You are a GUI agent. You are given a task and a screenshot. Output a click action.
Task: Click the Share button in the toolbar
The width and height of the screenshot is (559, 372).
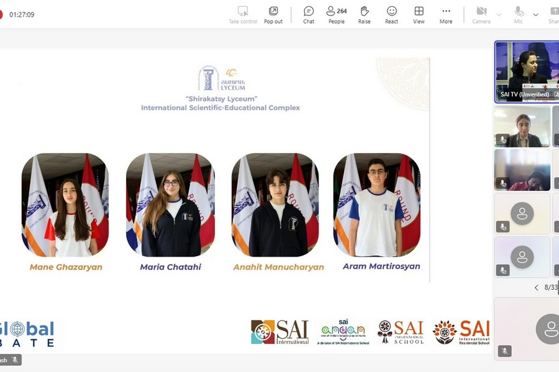553,14
